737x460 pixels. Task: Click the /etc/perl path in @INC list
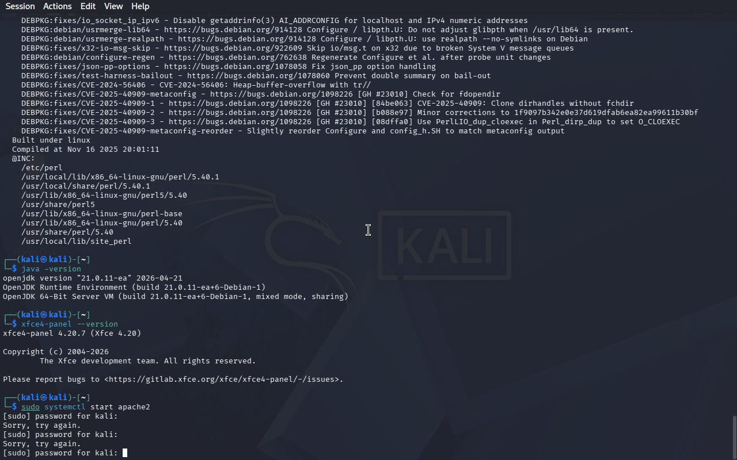click(x=42, y=168)
